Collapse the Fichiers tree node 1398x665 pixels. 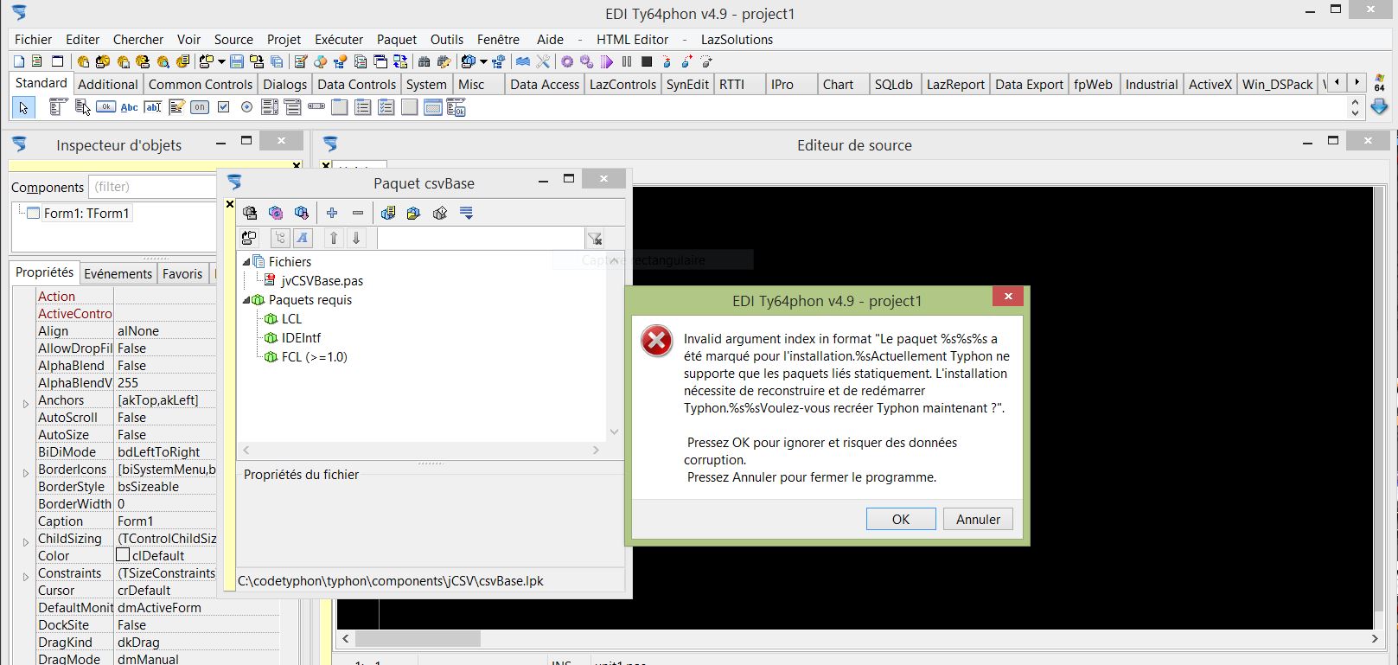246,262
